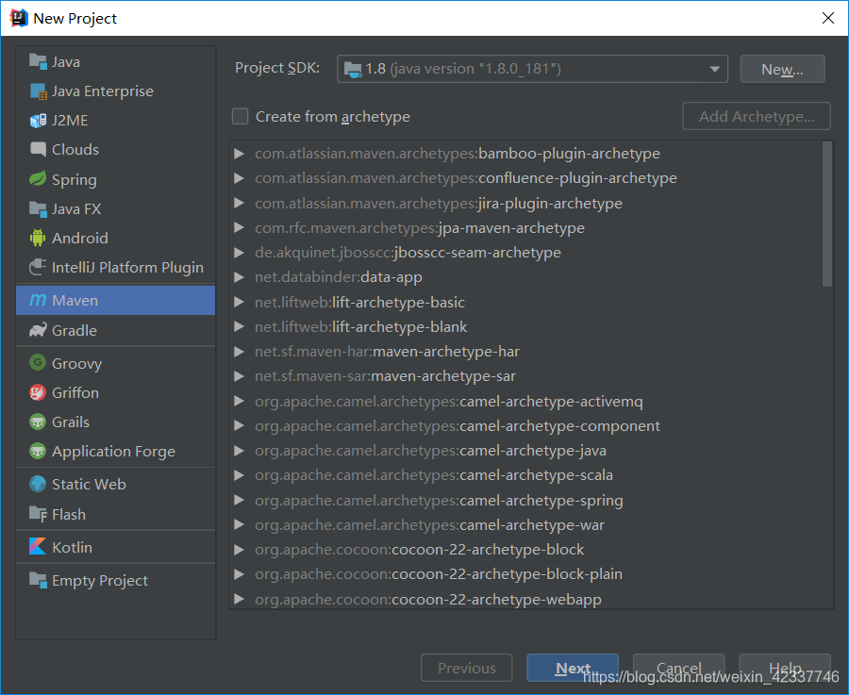Click the Cancel button
The height and width of the screenshot is (695, 849).
(678, 668)
